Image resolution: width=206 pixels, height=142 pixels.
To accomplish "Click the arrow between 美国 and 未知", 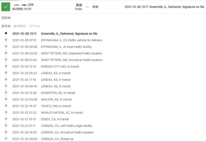I will tap(87, 7).
